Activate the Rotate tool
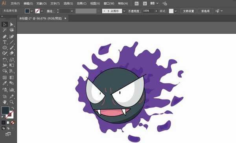 4,60
